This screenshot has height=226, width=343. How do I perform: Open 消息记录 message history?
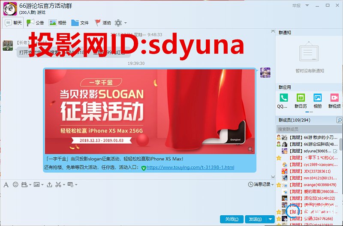point(259,184)
